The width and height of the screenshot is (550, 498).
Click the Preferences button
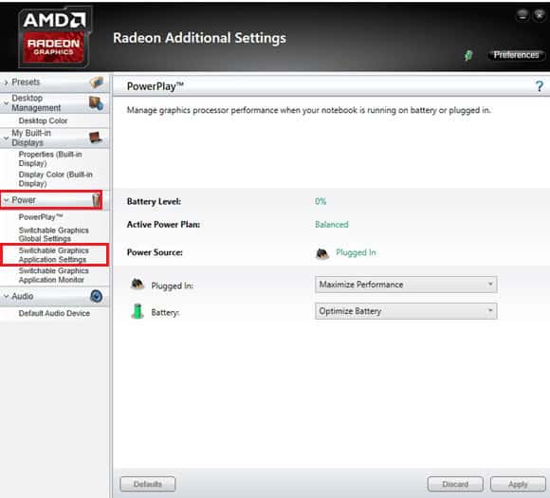(x=516, y=55)
